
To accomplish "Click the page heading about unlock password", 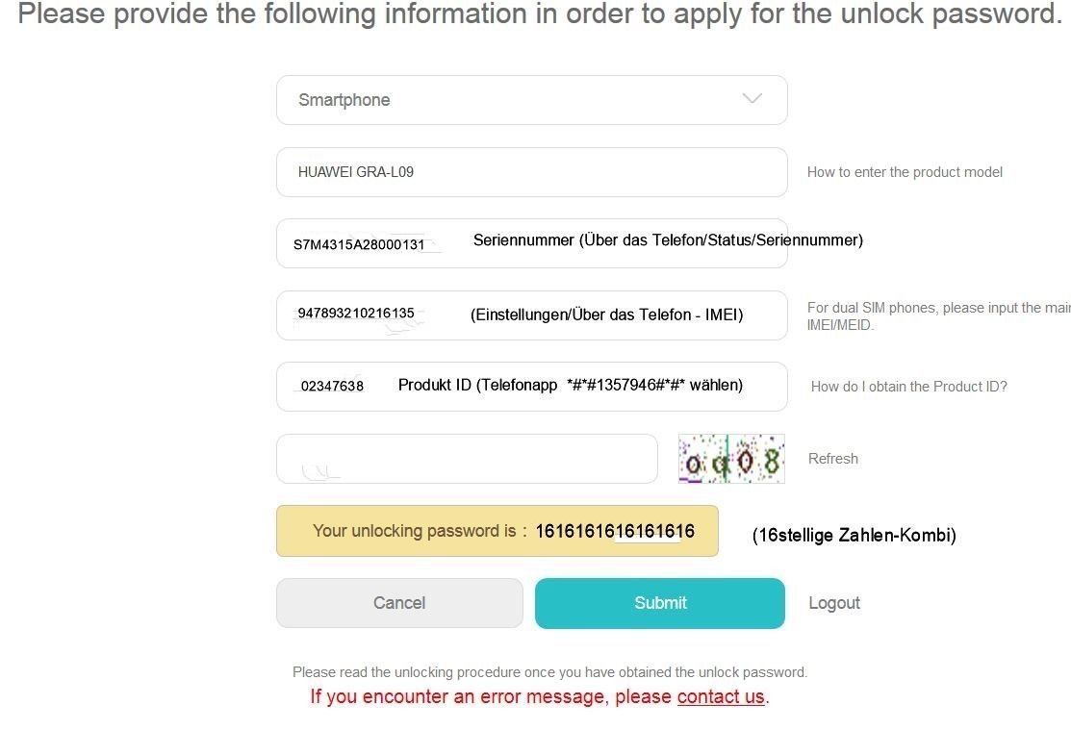I will tap(540, 13).
